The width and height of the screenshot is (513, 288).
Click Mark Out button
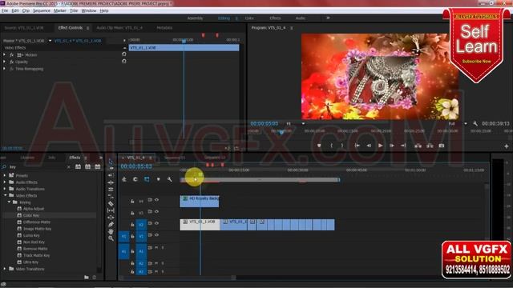342,146
